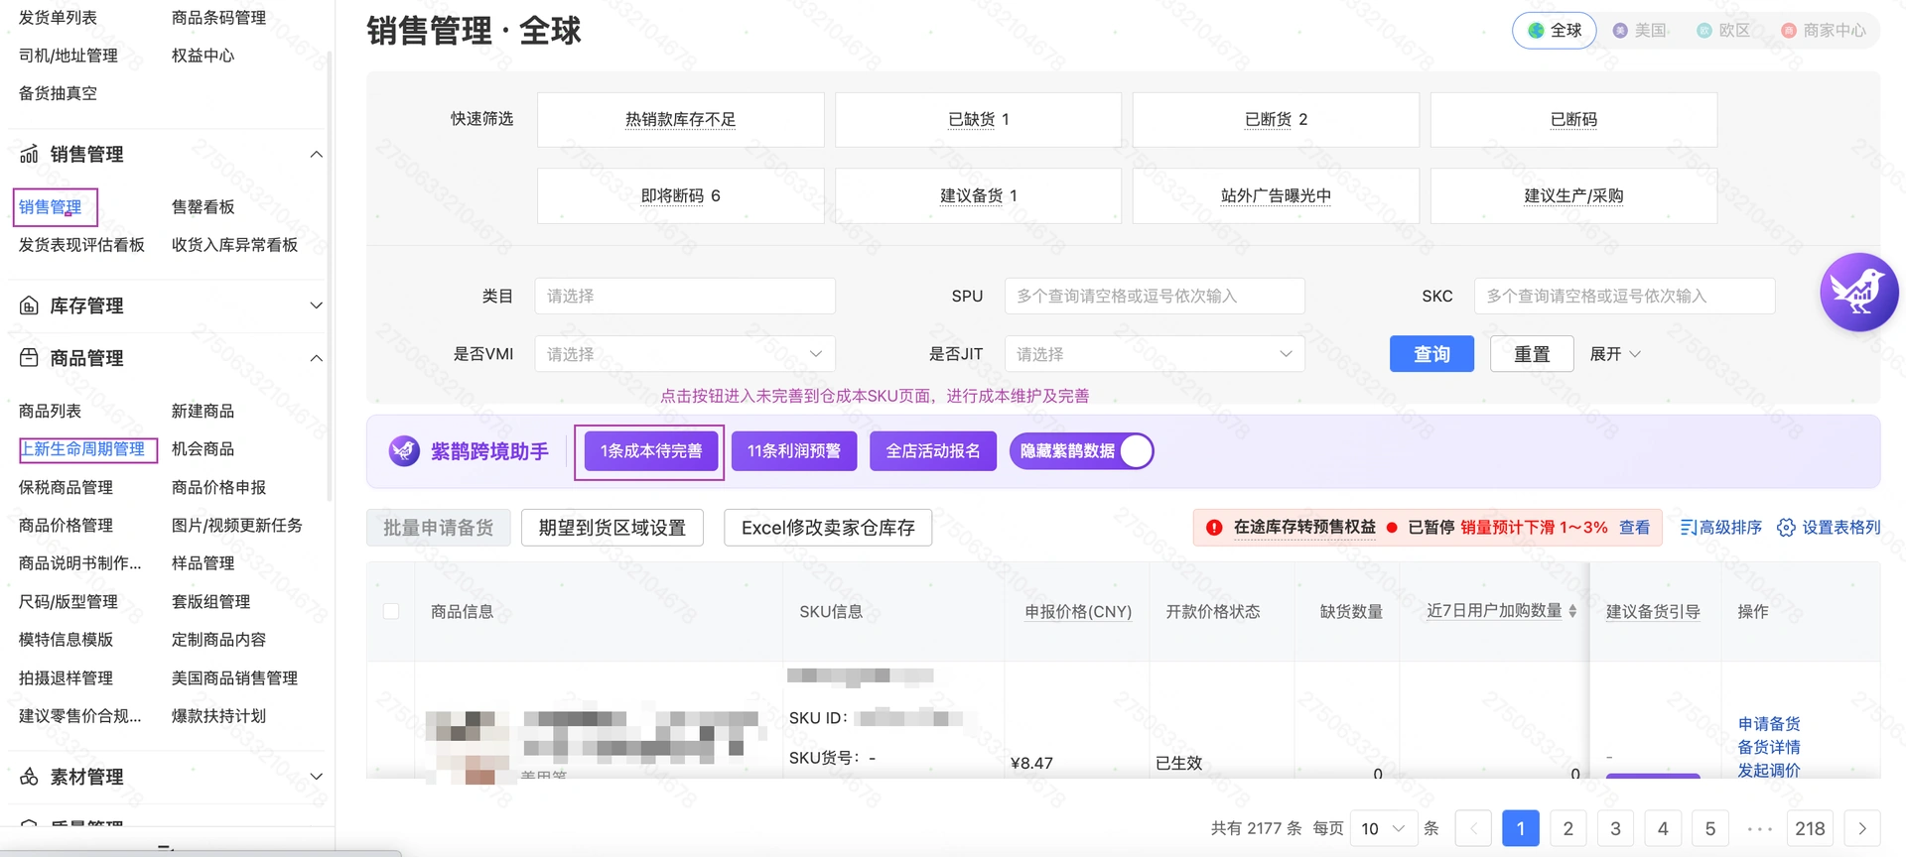The image size is (1906, 857).
Task: Filter by 已缺货 1 quick filter
Action: coord(979,120)
